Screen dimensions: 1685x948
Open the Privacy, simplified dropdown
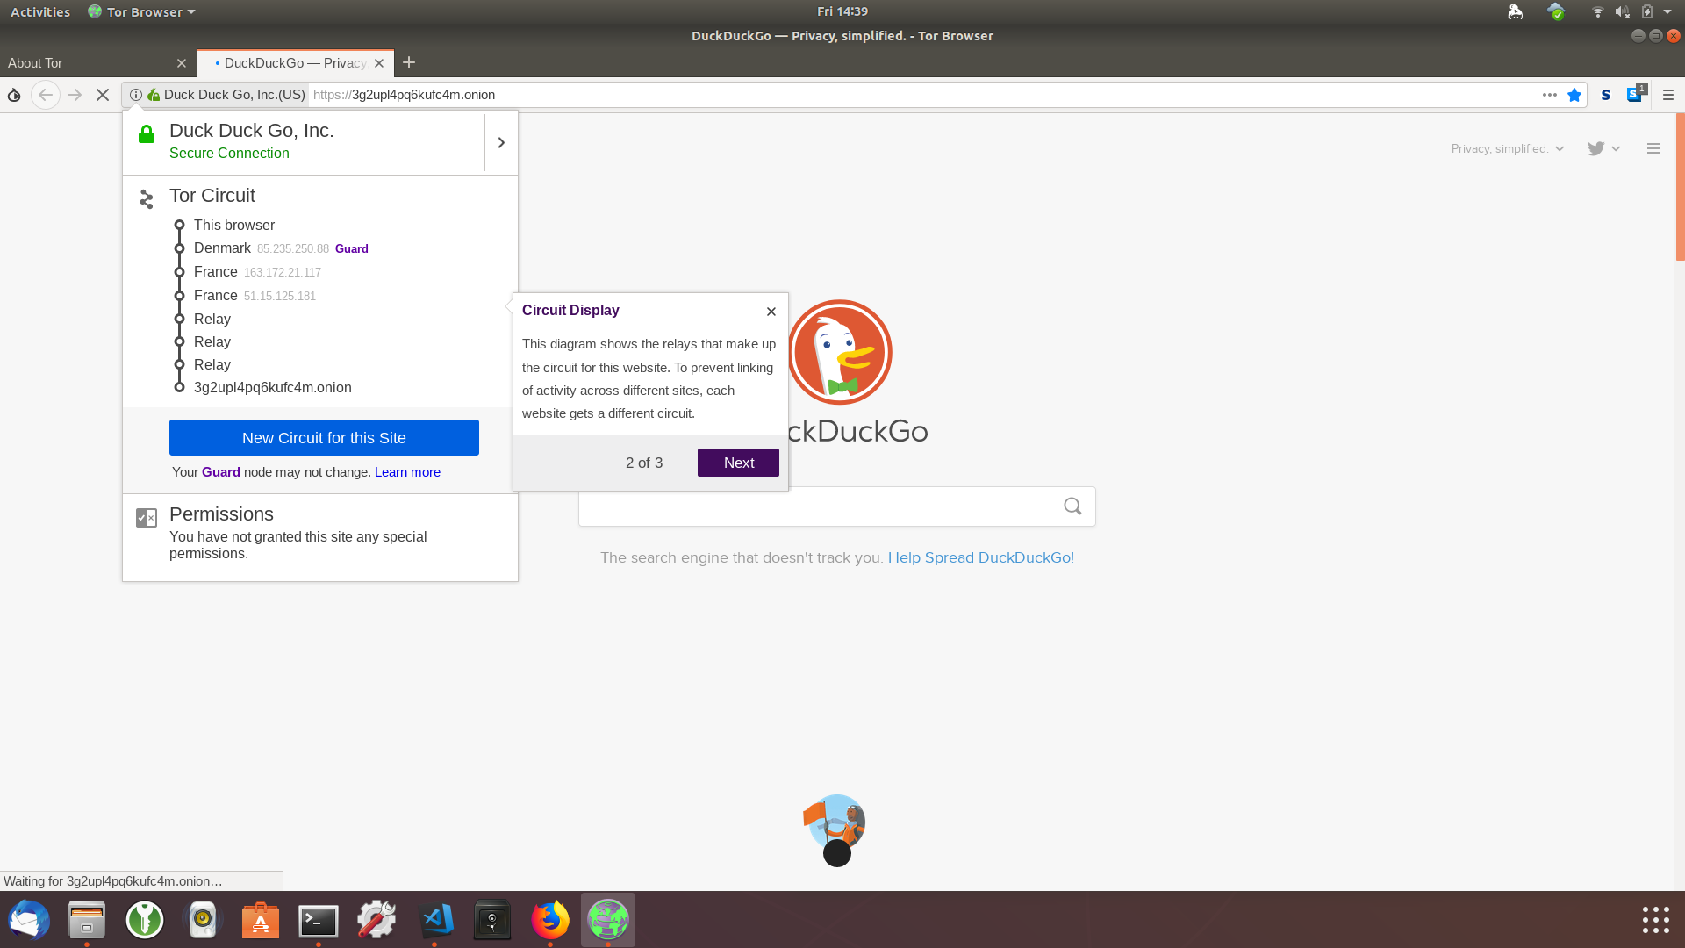(1507, 149)
